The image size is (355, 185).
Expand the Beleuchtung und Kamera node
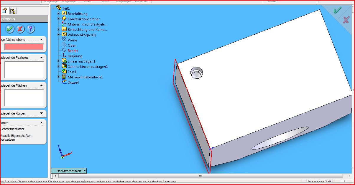tap(59, 29)
